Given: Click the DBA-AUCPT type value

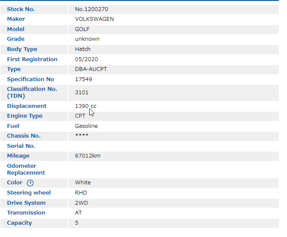Looking at the screenshot, I should click(91, 69).
